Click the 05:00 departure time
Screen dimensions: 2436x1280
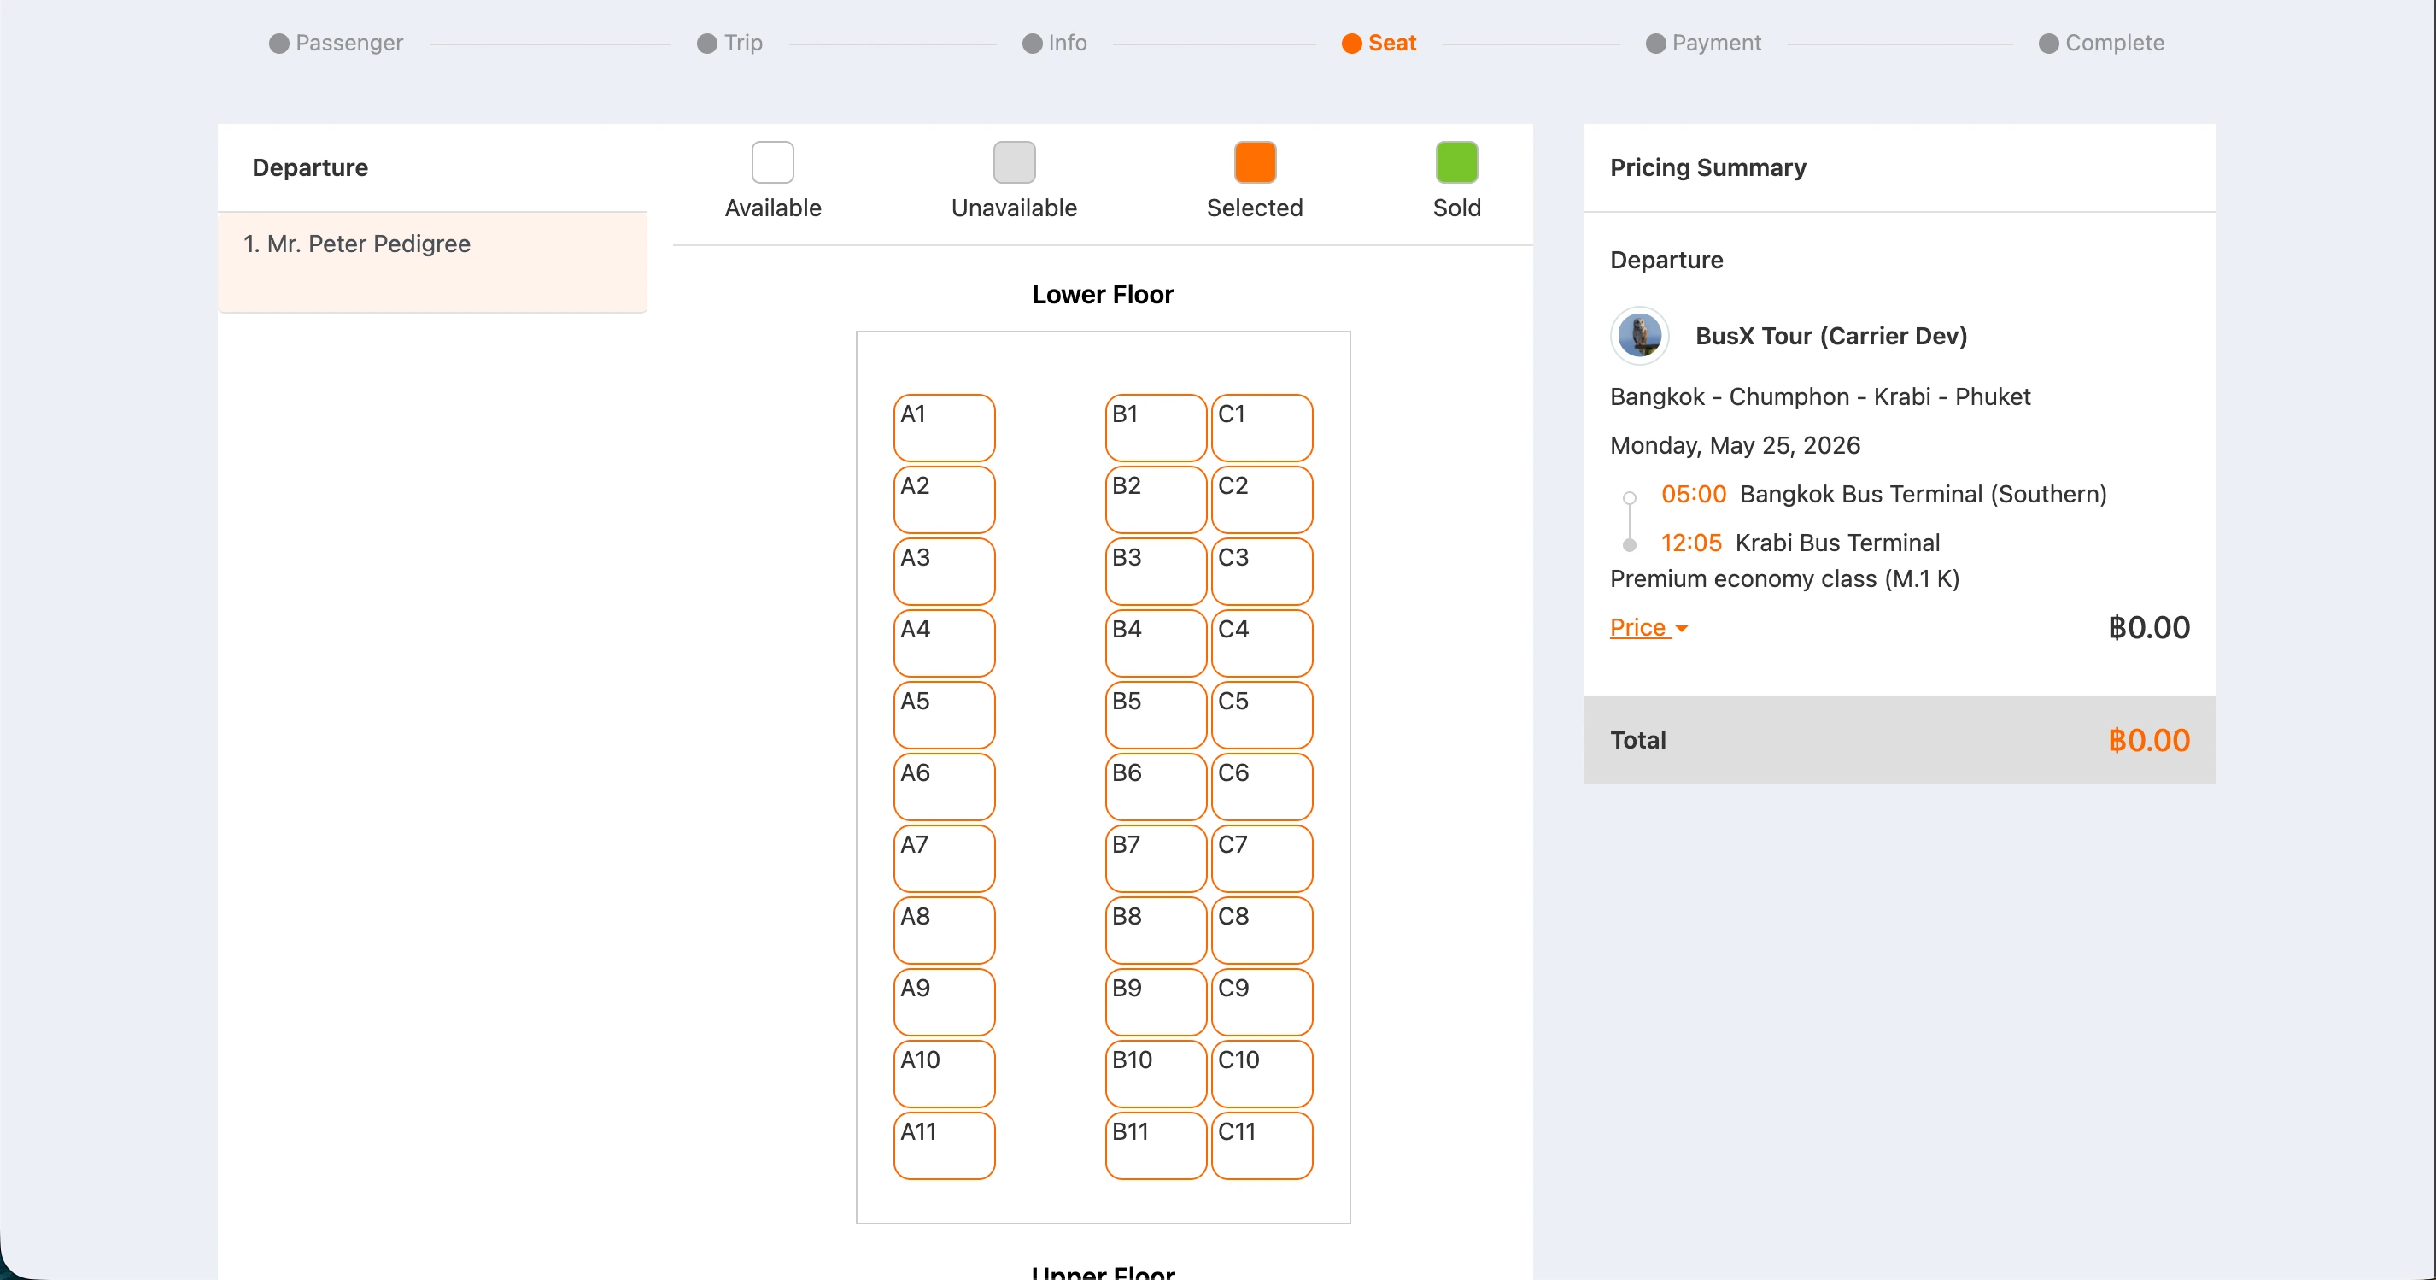click(1693, 494)
